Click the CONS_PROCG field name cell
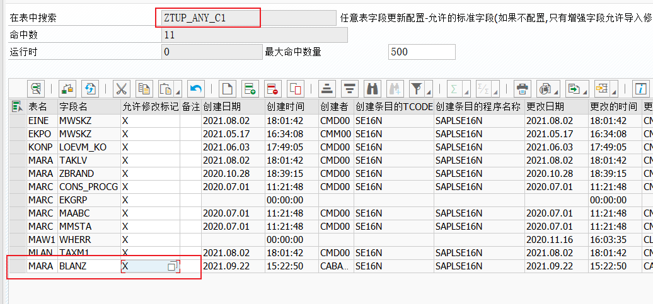This screenshot has width=653, height=304. [x=89, y=187]
